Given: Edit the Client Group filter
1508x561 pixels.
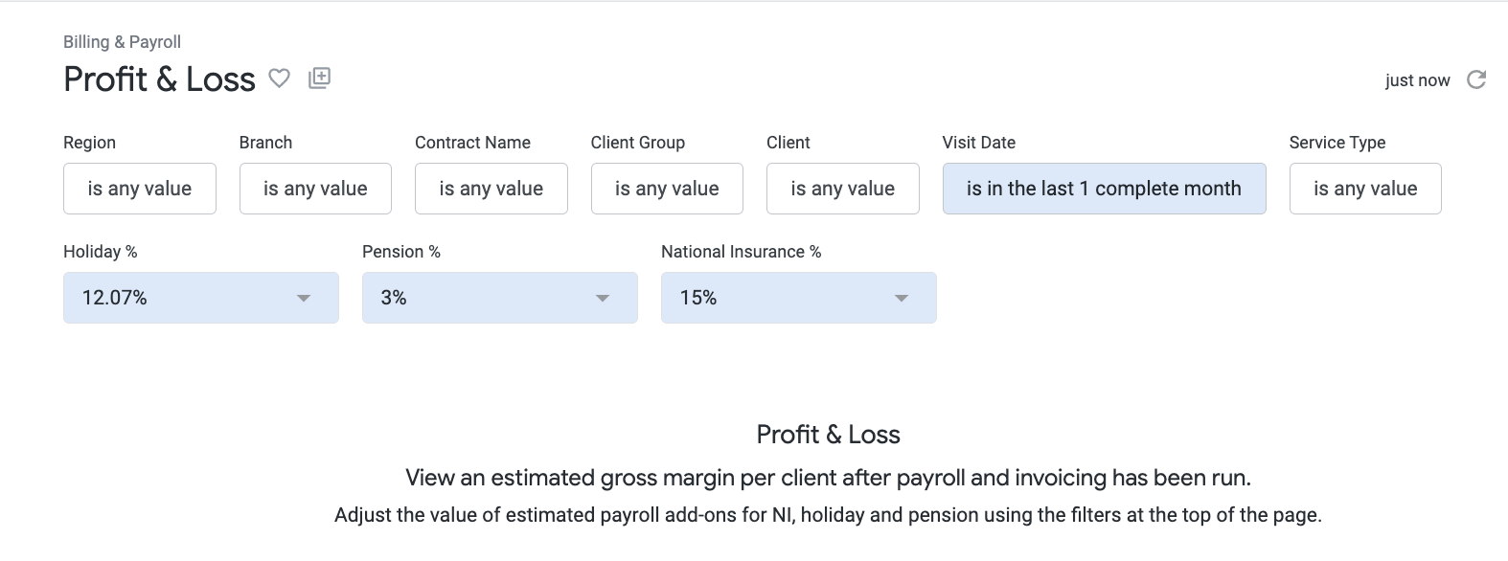Looking at the screenshot, I should click(x=667, y=189).
